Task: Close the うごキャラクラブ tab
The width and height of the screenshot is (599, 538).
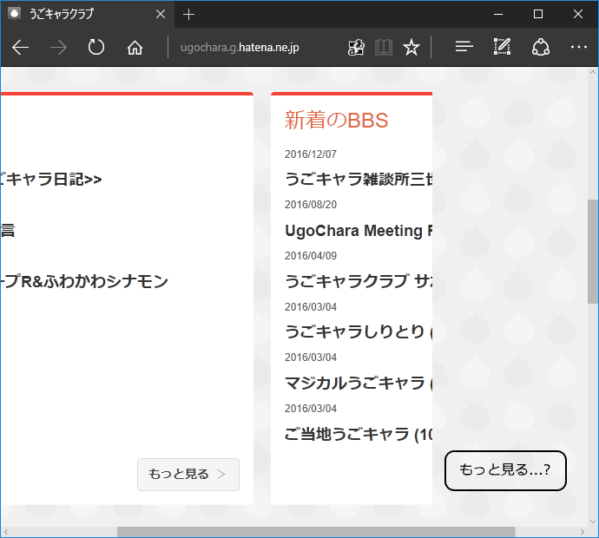Action: pyautogui.click(x=161, y=14)
